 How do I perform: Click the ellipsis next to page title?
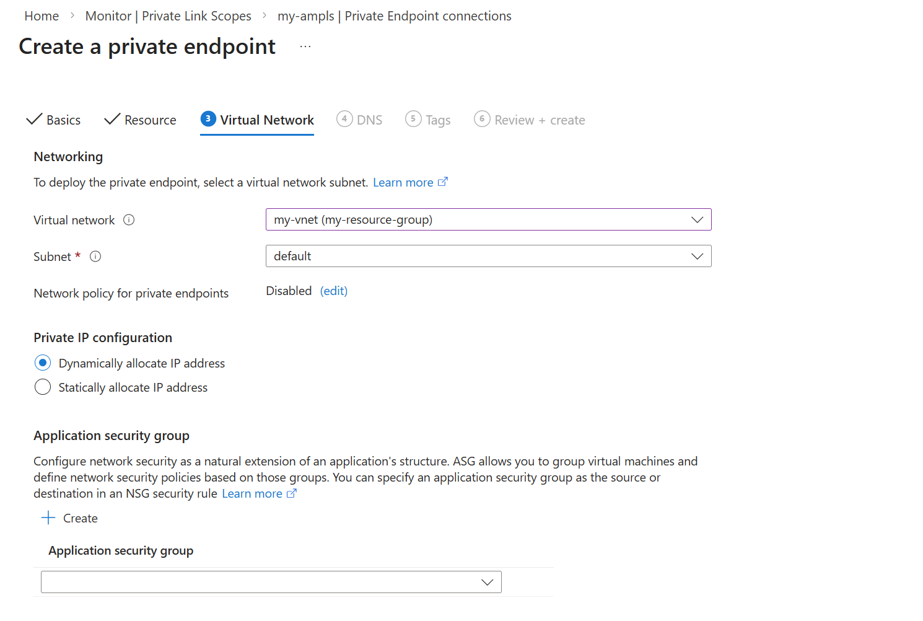305,47
